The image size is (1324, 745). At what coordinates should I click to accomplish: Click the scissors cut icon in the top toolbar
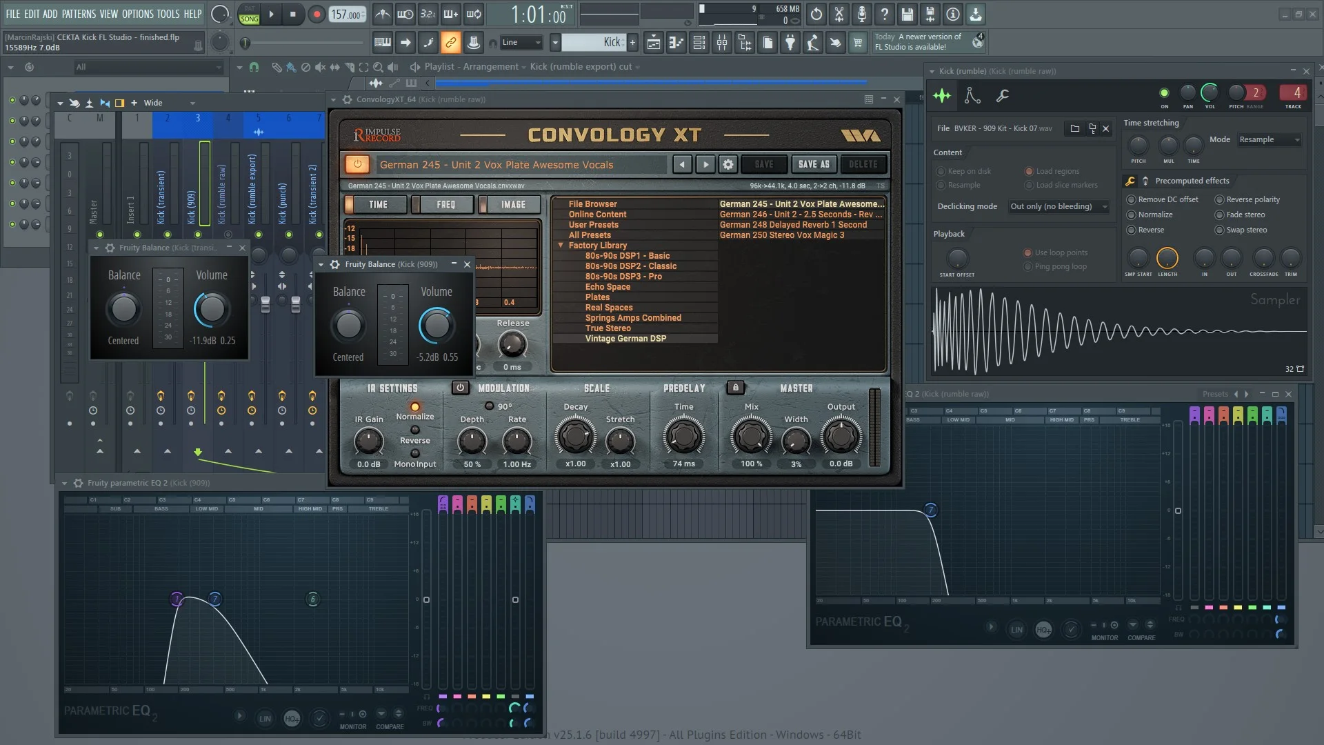[x=839, y=14]
